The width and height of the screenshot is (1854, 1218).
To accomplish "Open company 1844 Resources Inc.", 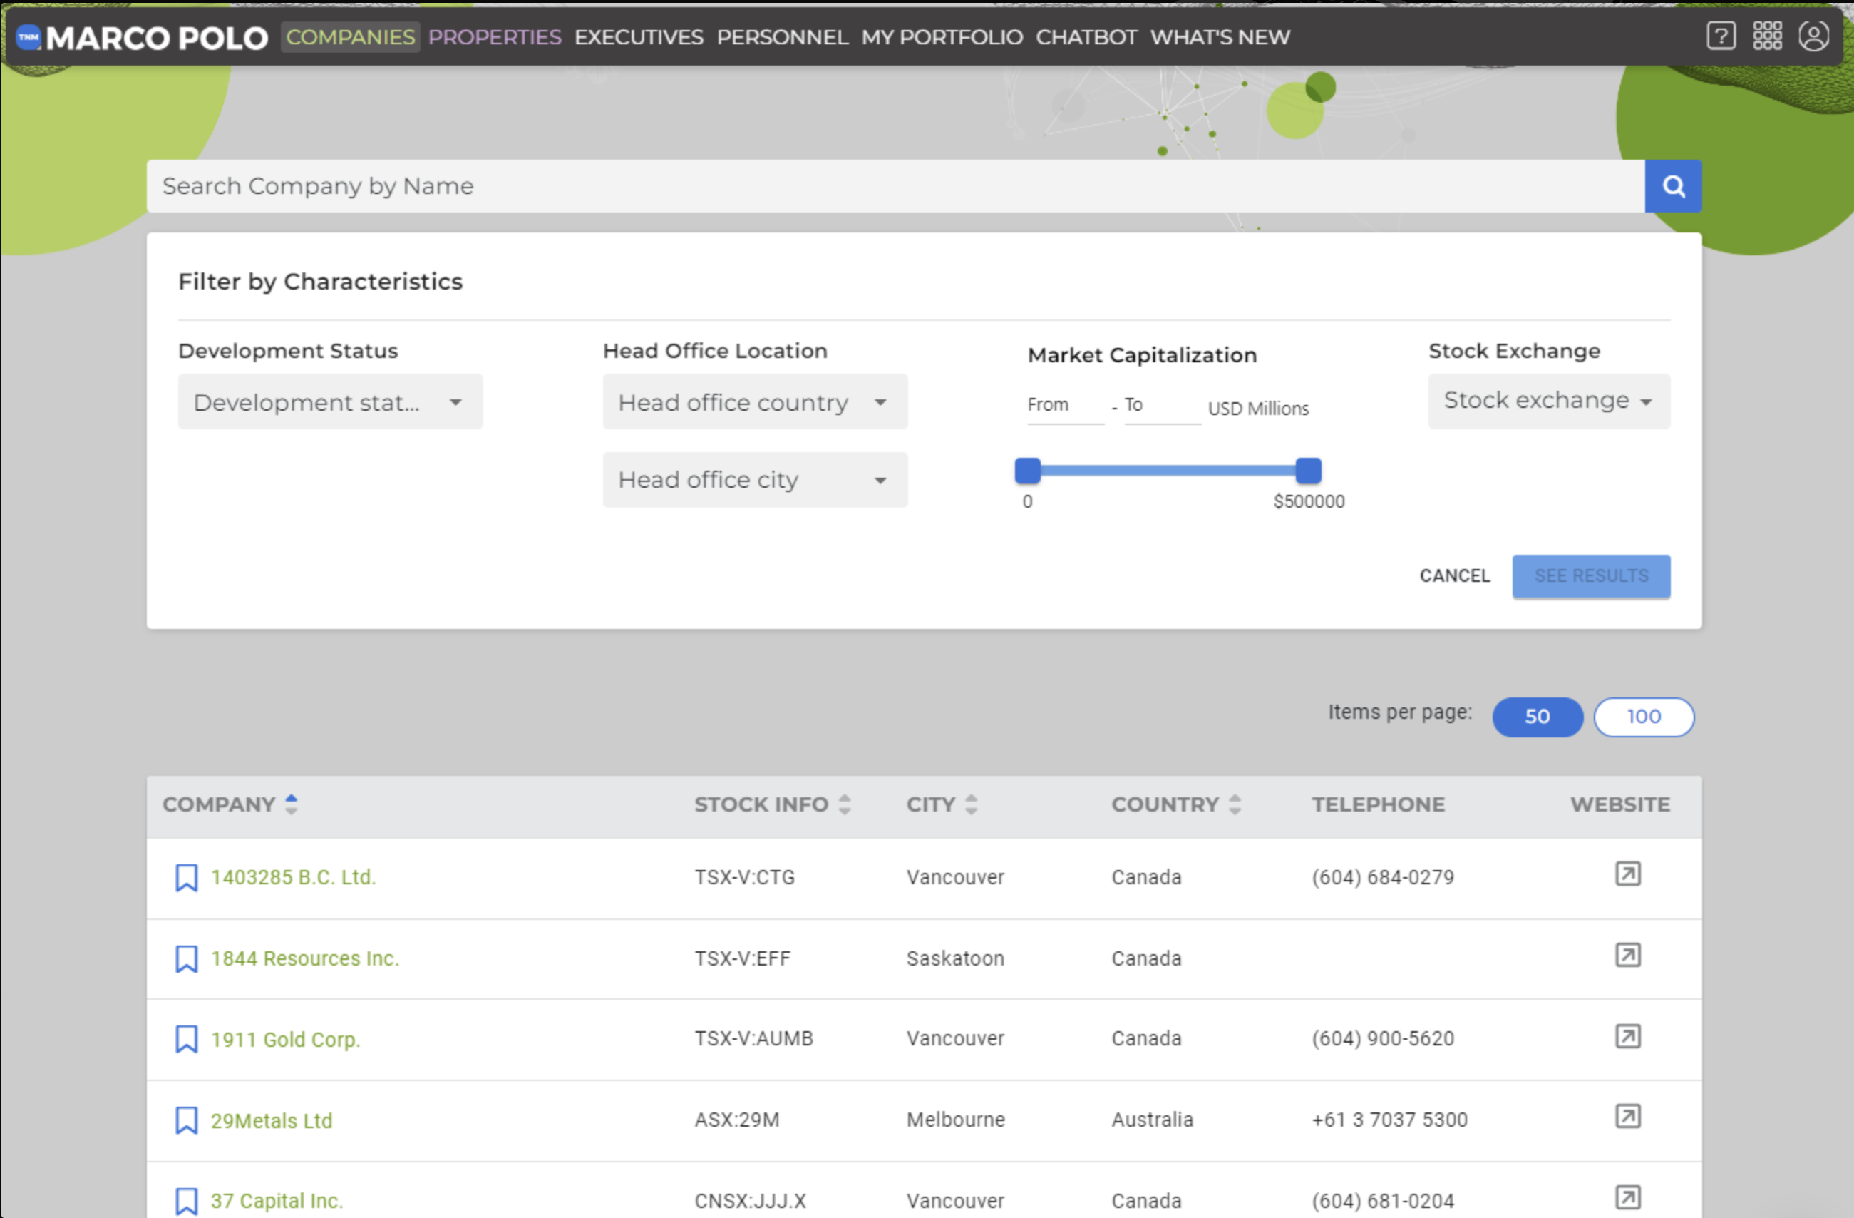I will 304,958.
